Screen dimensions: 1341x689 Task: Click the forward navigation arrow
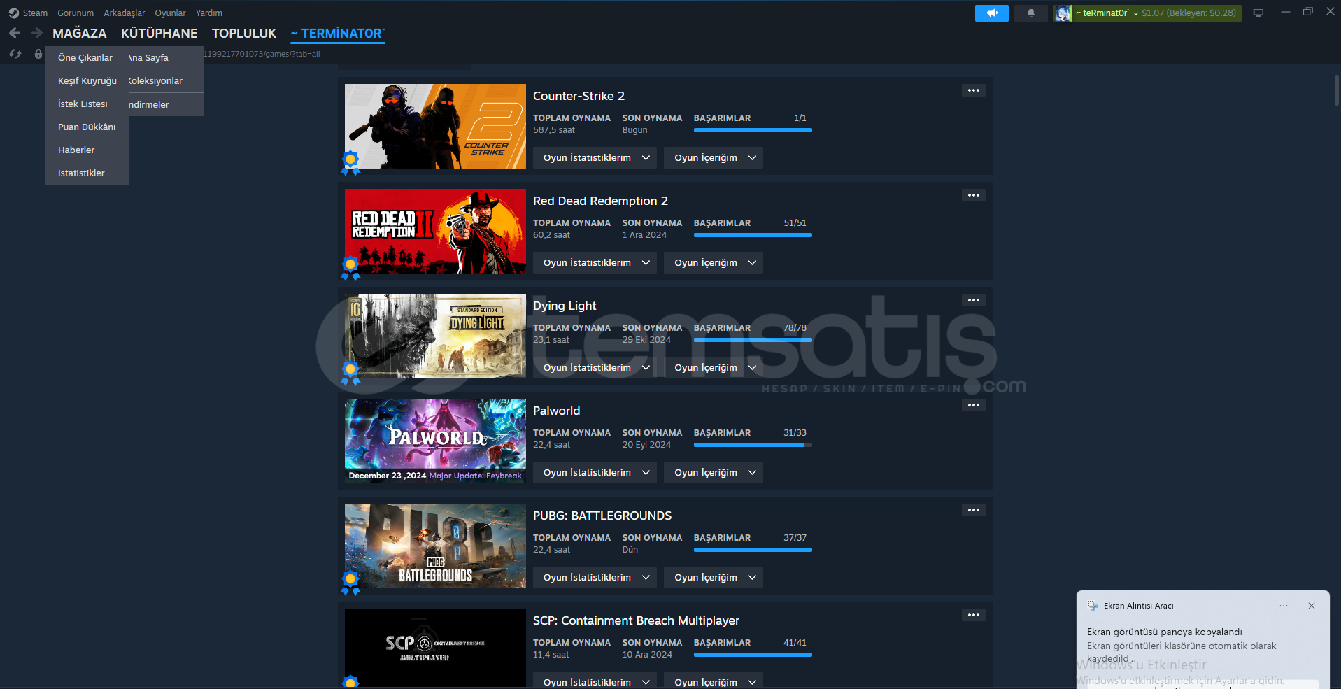(36, 33)
